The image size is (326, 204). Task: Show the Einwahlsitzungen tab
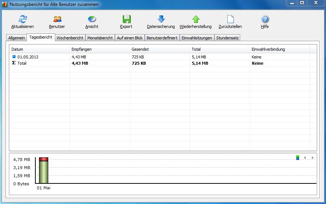[x=197, y=38]
